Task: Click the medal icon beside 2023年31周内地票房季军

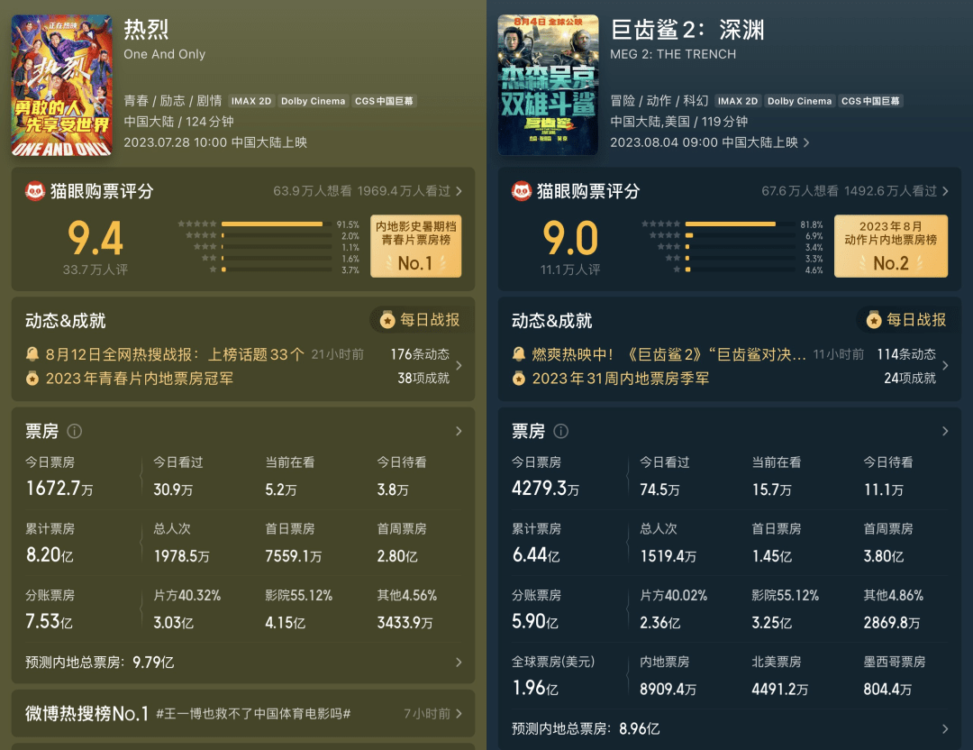Action: 519,379
